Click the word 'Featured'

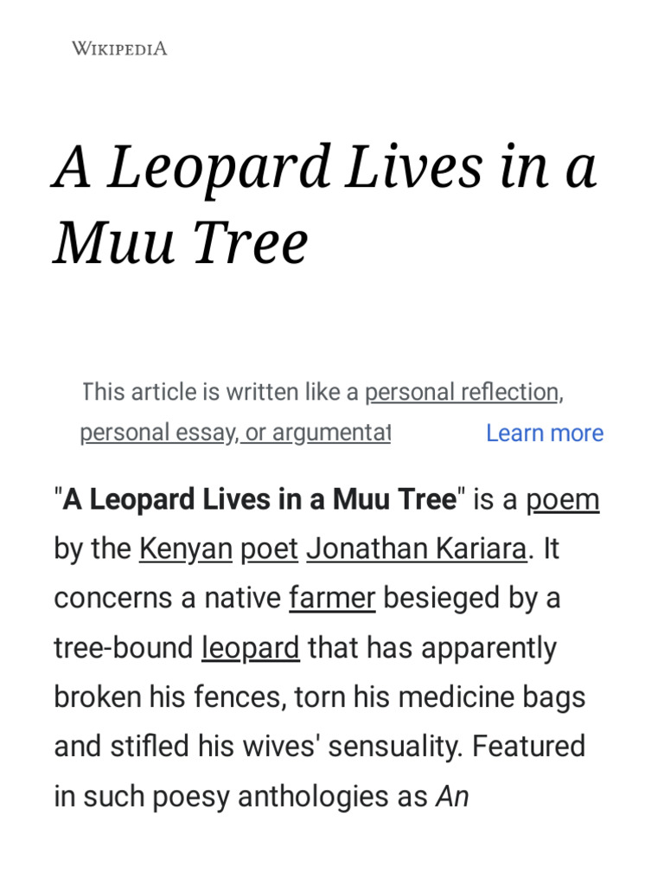coord(528,747)
